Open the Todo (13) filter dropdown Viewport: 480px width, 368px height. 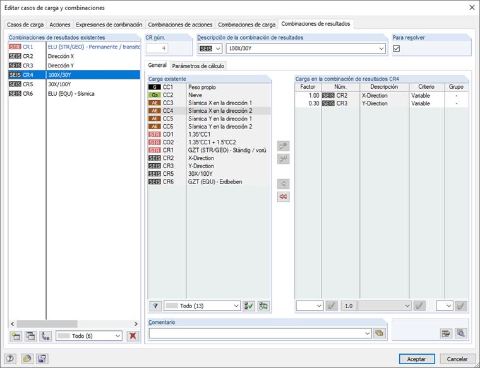[202, 306]
